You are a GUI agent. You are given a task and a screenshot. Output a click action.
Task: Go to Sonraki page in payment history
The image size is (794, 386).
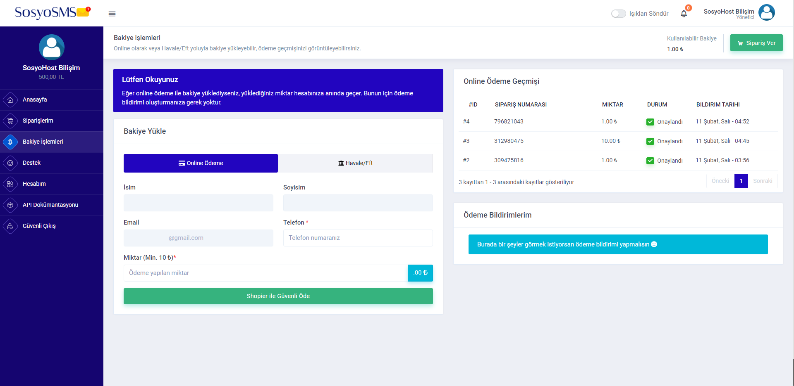point(762,181)
